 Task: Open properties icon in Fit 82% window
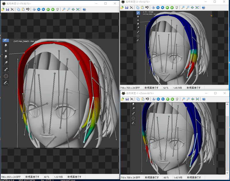click(57, 9)
